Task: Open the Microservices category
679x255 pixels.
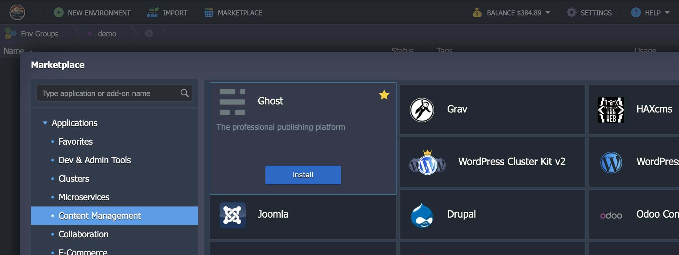Action: pos(84,197)
